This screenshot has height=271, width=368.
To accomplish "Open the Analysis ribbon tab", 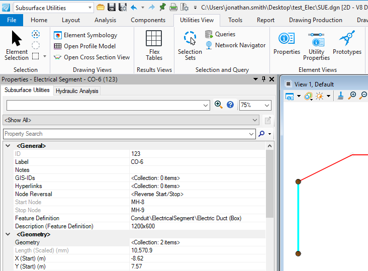I will 105,20.
